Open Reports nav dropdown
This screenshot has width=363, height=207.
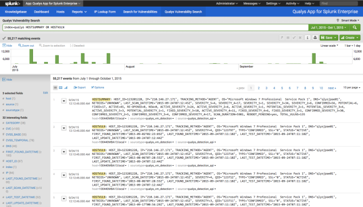tap(79, 12)
